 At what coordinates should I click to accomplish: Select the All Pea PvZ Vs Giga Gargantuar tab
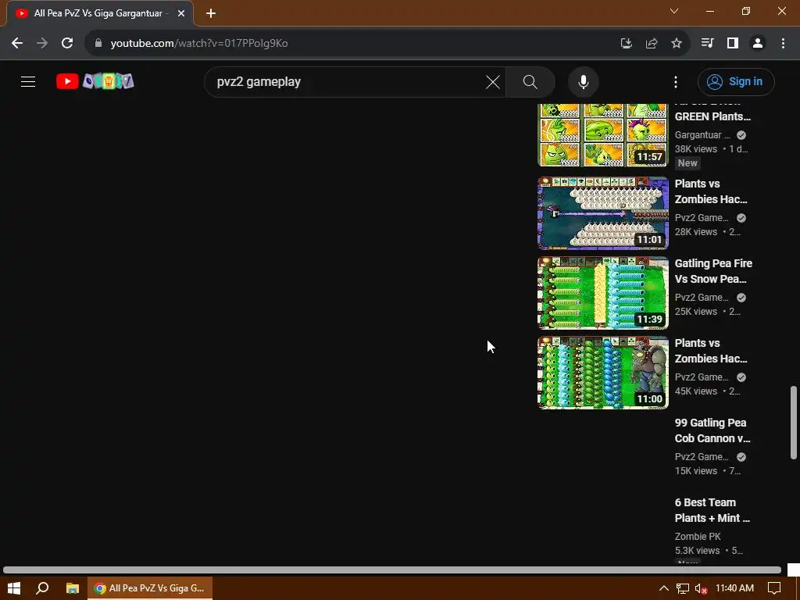(x=99, y=14)
